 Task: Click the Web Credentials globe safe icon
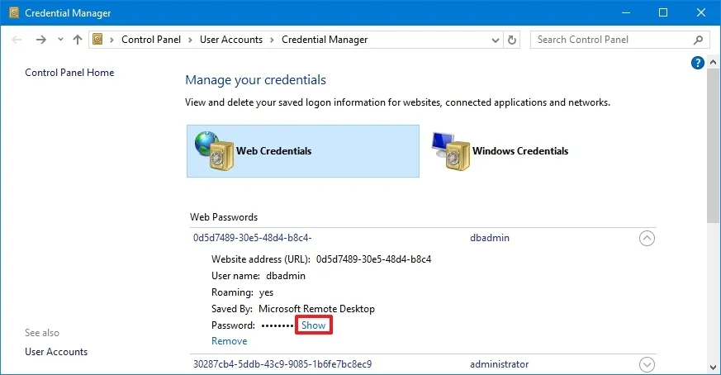214,150
